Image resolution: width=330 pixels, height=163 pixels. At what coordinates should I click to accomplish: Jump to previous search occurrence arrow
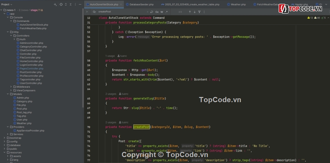pyautogui.click(x=190, y=12)
